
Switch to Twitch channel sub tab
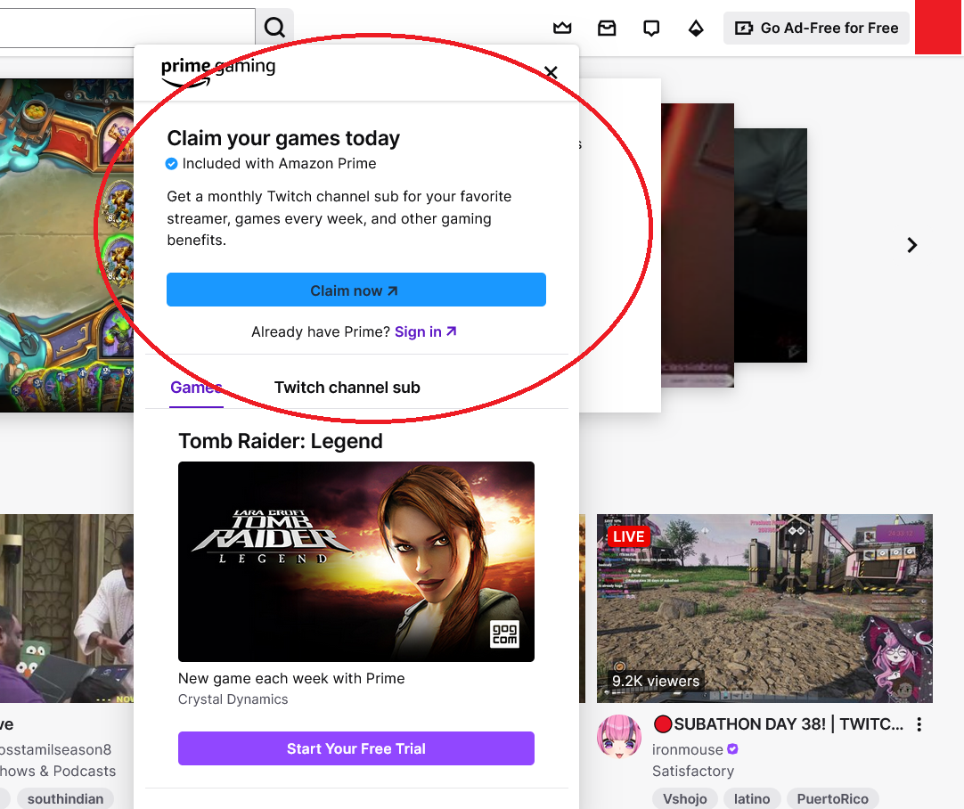pos(347,388)
